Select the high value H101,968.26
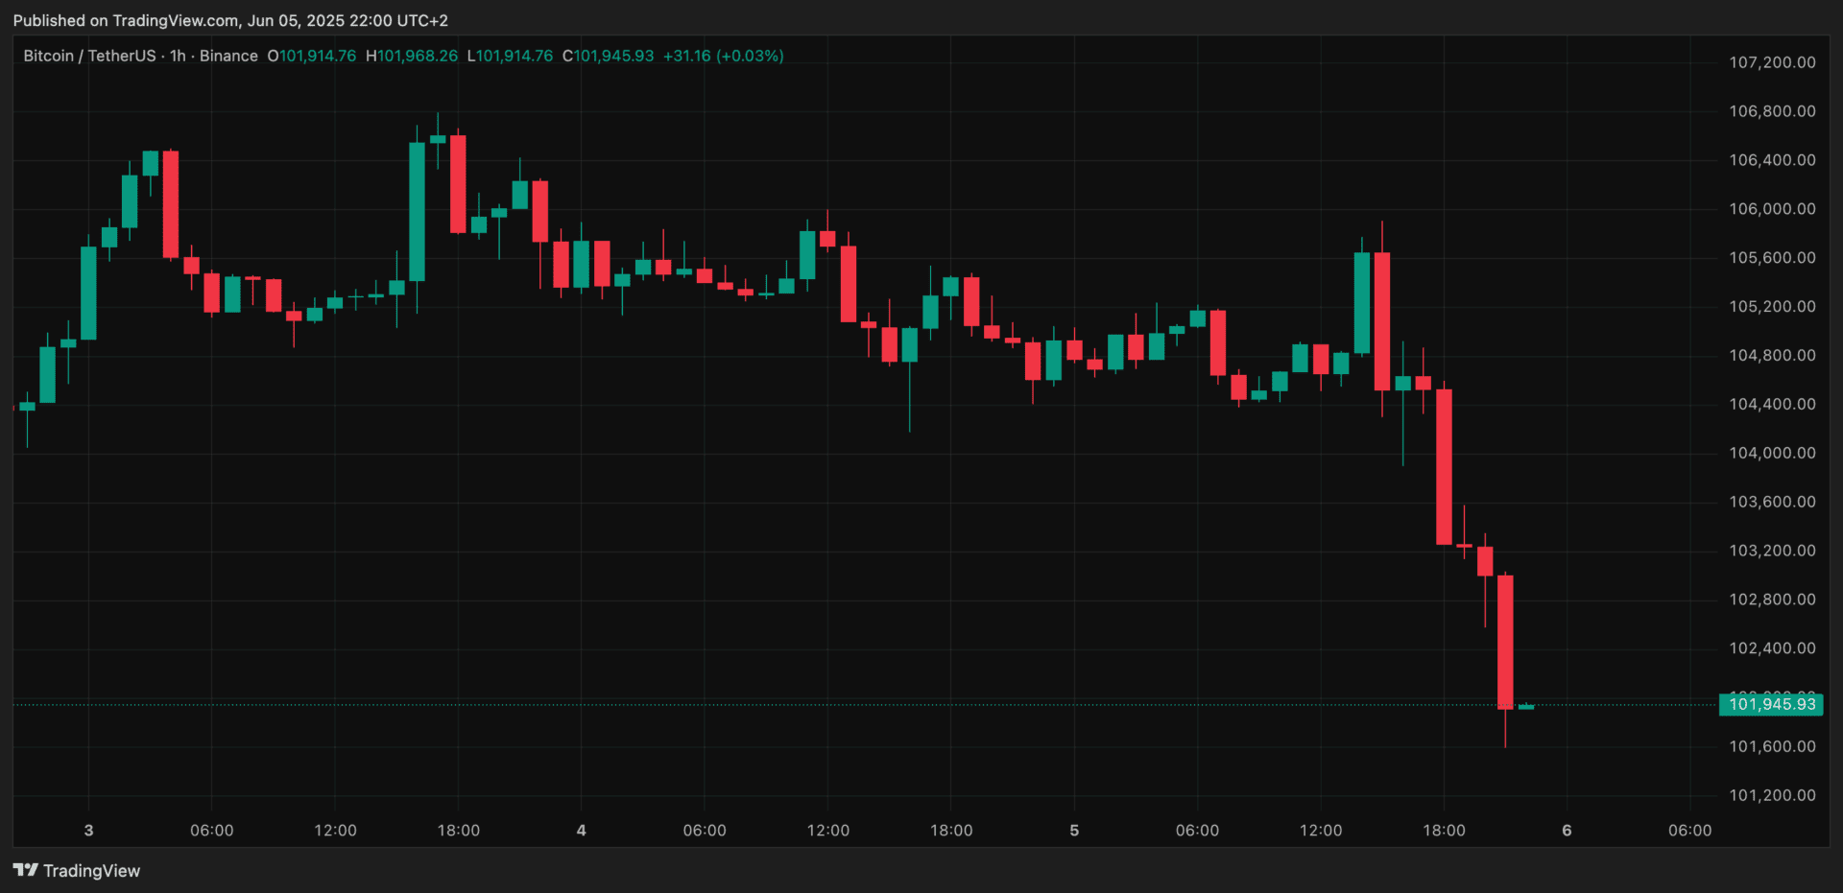This screenshot has height=893, width=1843. point(412,56)
